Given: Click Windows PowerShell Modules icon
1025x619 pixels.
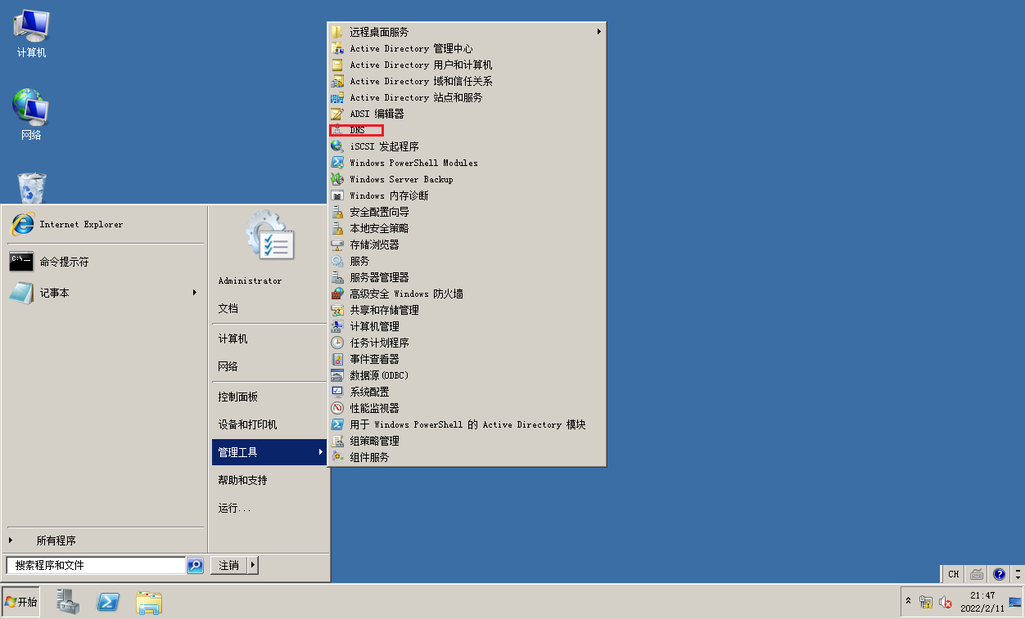Looking at the screenshot, I should point(336,163).
